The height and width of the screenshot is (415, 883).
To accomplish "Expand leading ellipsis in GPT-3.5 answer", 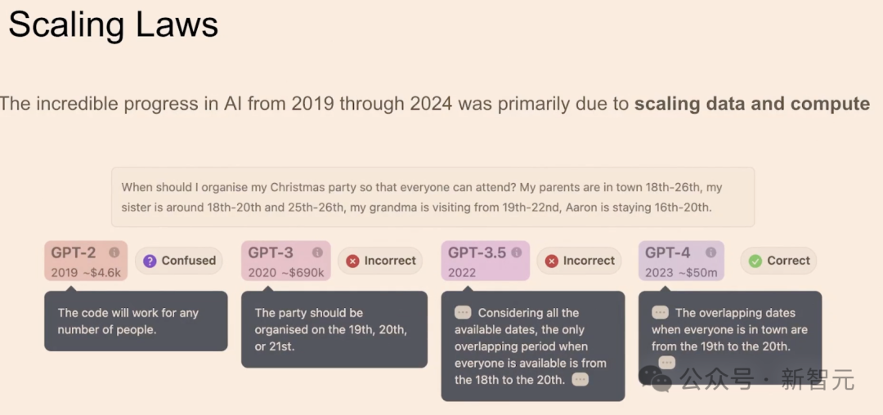I will point(463,313).
